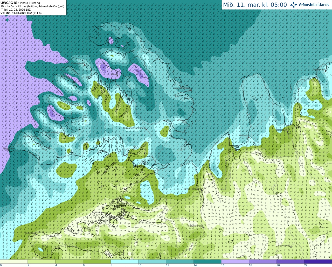This screenshot has width=332, height=267.
Task: Click the legend scale value '8'
Action: pyautogui.click(x=111, y=265)
